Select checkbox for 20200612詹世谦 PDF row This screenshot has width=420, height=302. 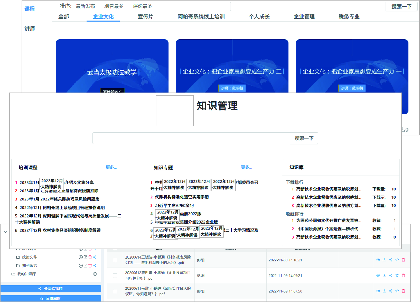click(x=115, y=276)
